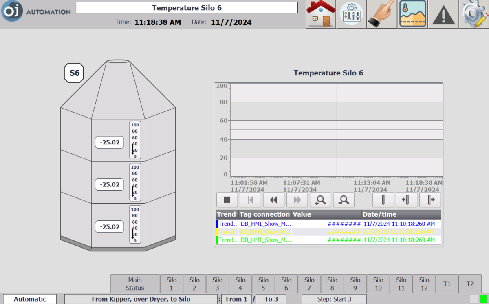Click the Automatic mode button
The image size is (489, 304).
click(x=30, y=299)
